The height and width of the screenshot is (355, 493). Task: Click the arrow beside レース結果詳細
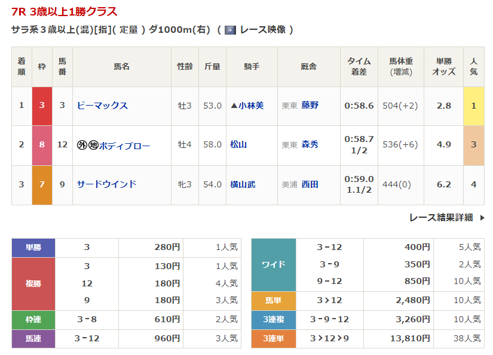tap(482, 218)
